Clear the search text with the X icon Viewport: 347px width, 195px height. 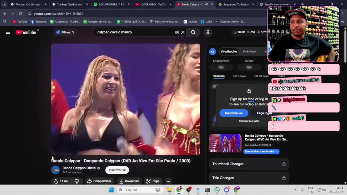point(183,32)
